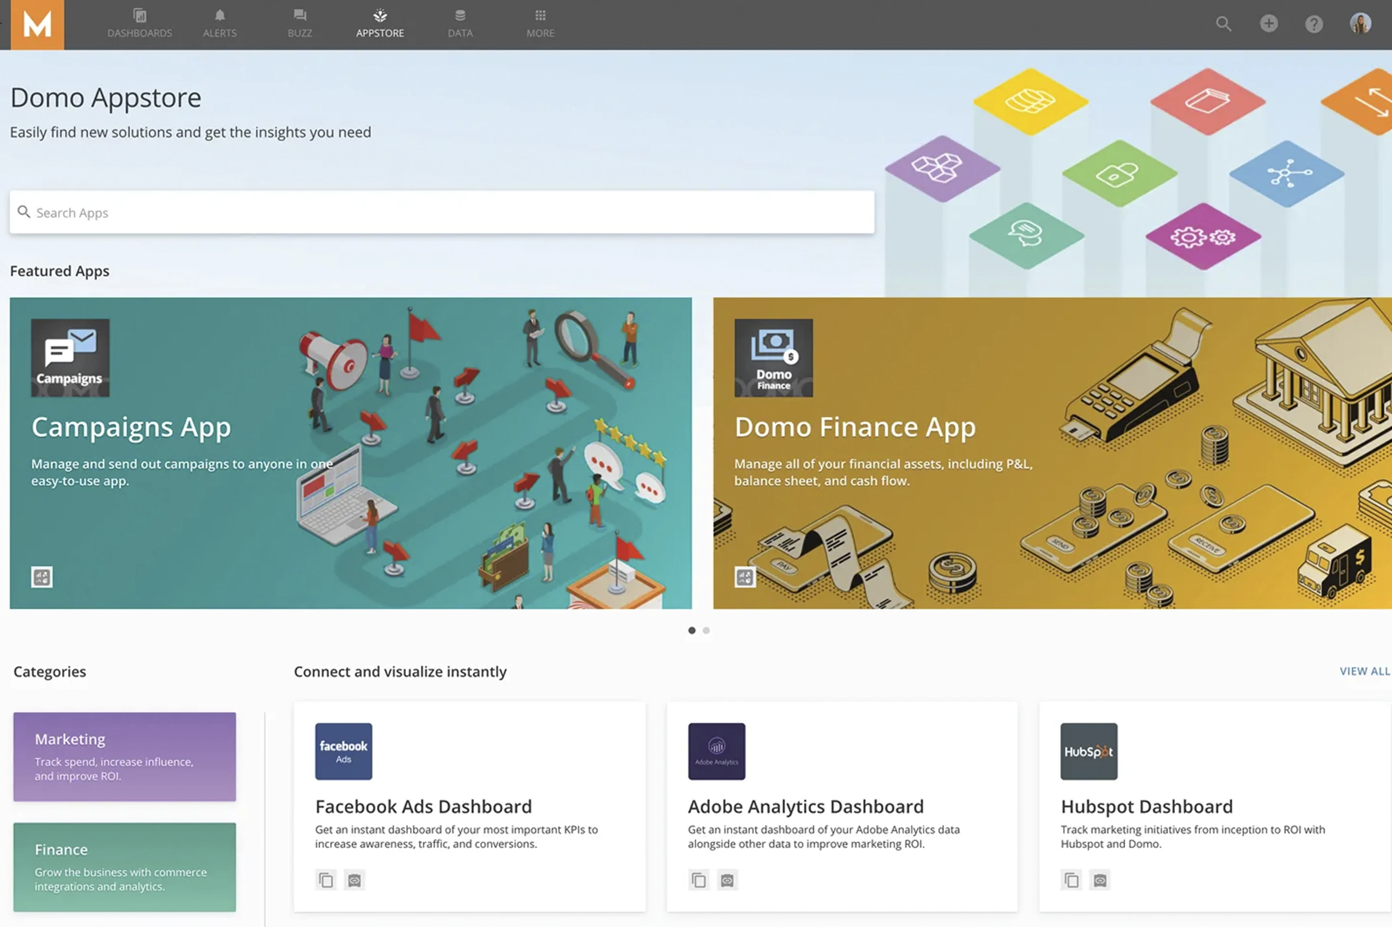Click the connector icon on Hubspot Dashboard
The image size is (1392, 927).
click(x=1100, y=880)
